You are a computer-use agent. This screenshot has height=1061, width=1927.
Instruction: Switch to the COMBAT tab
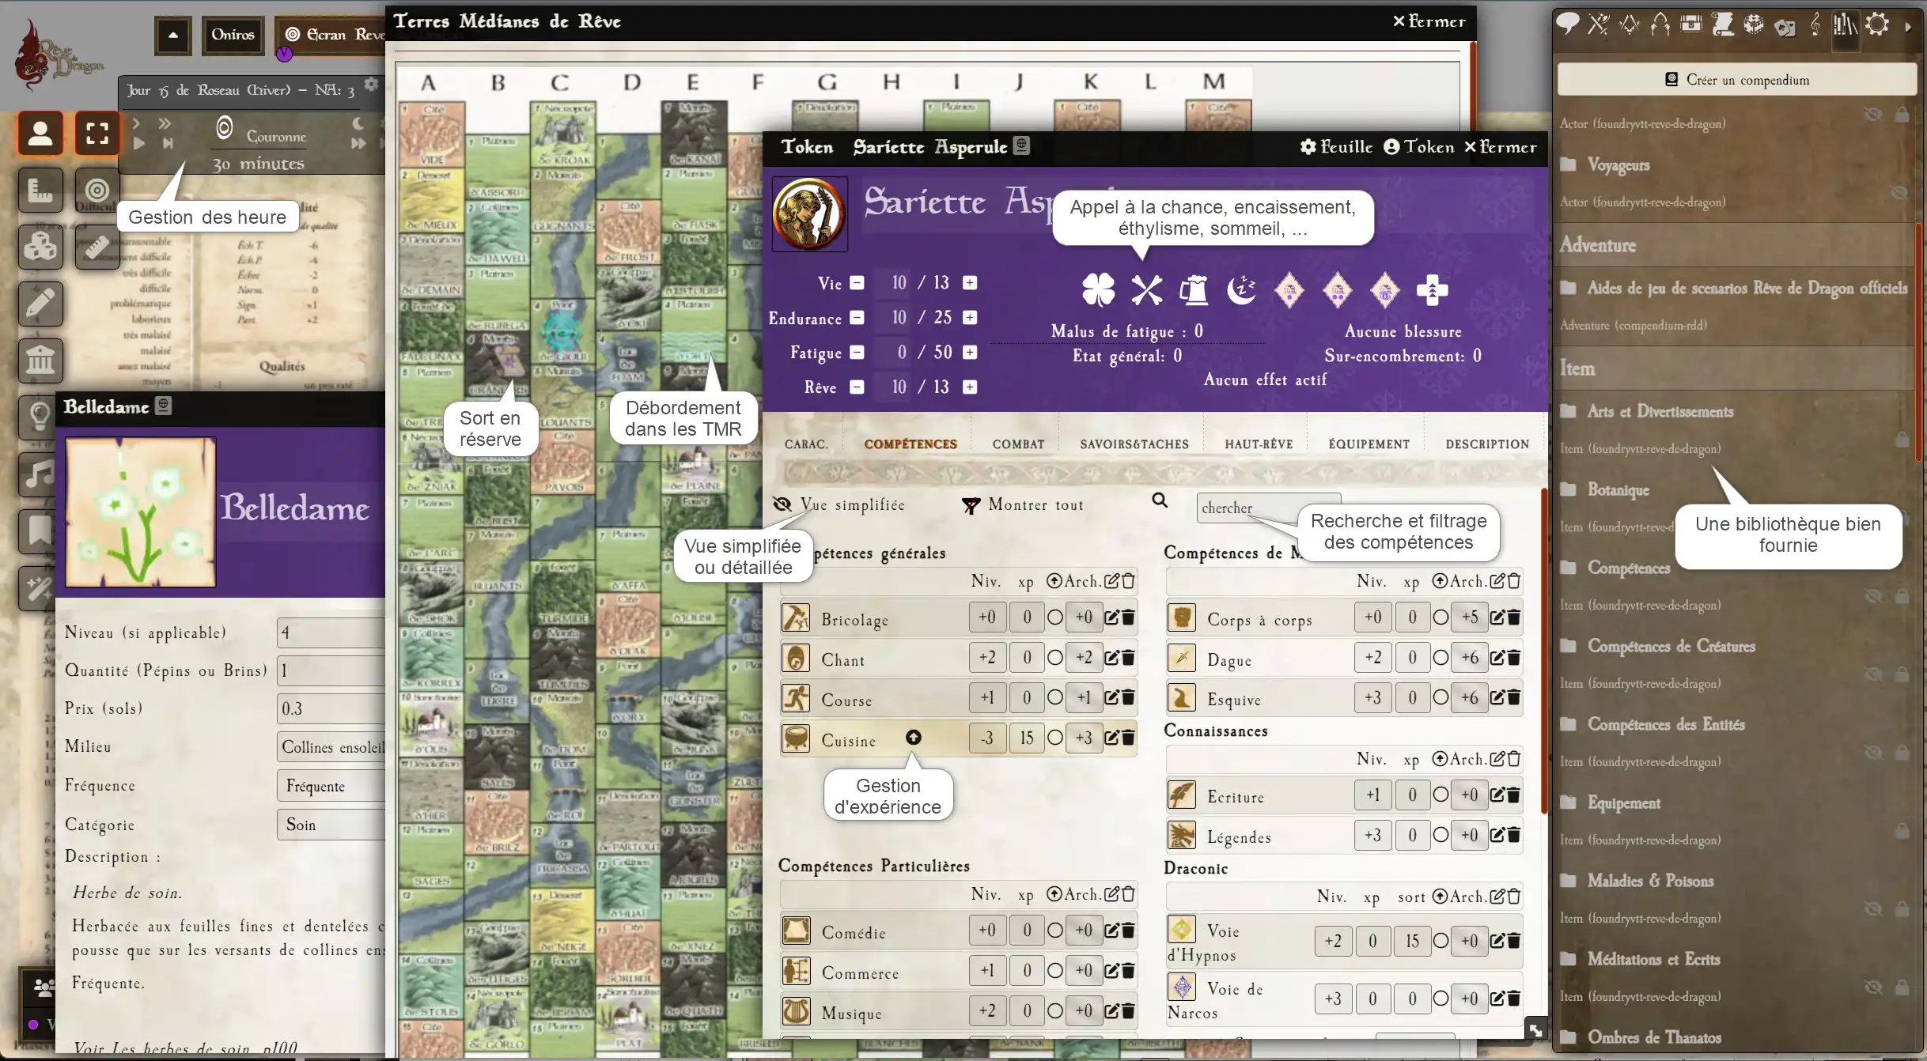1018,444
